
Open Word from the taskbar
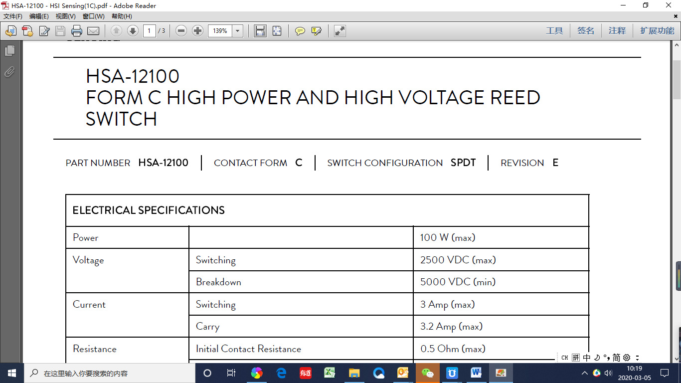tap(476, 373)
